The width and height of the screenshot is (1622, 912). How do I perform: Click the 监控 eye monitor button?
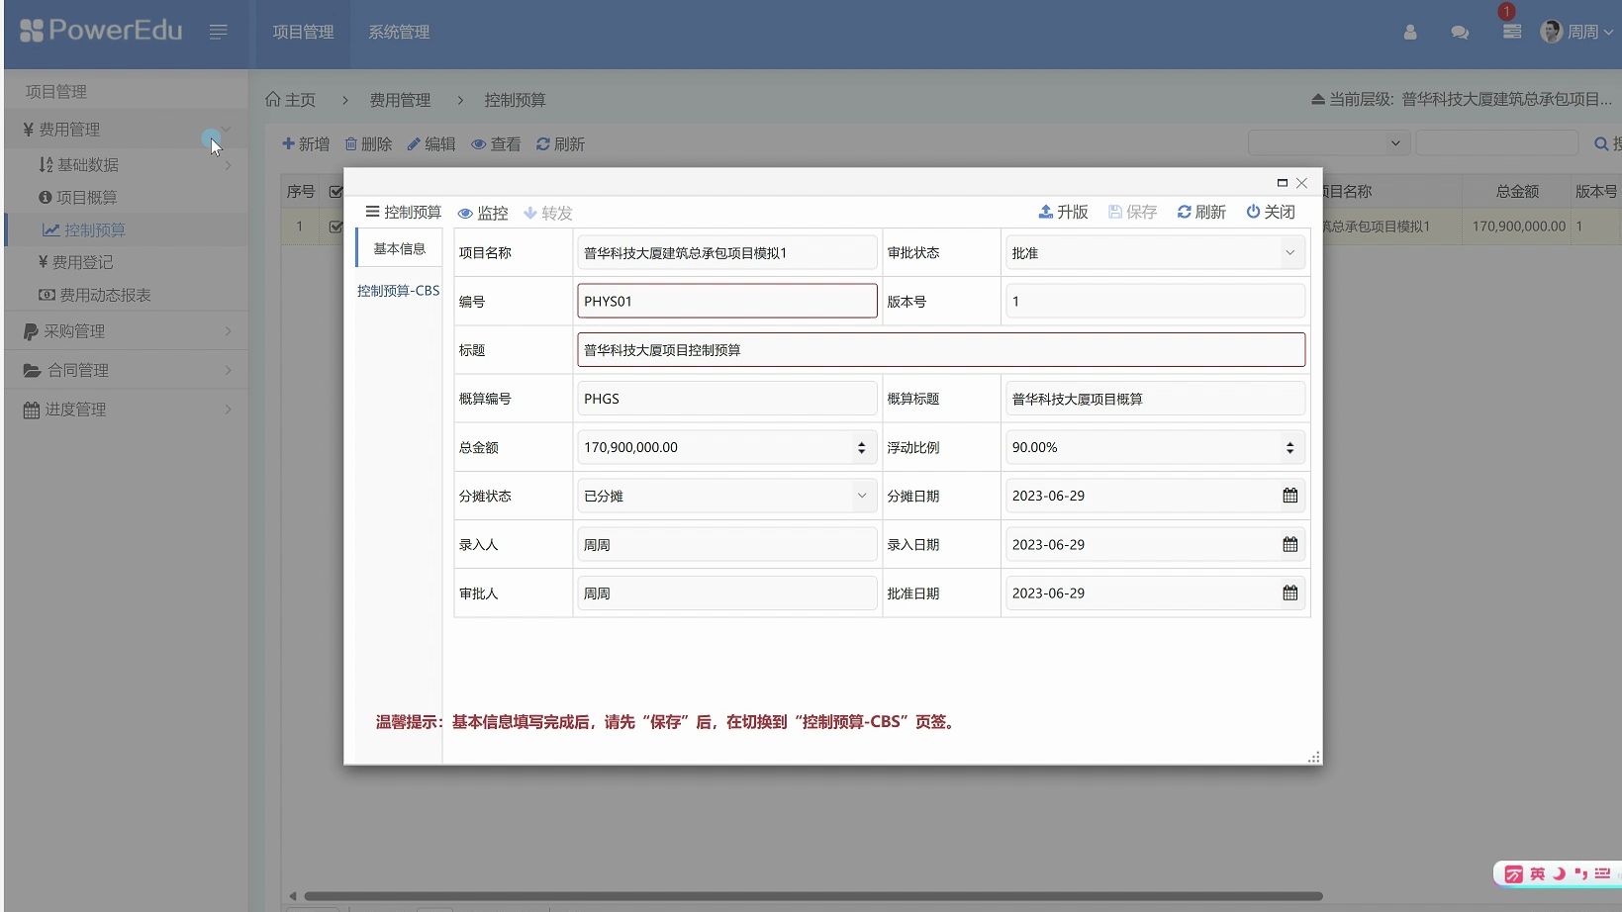click(x=483, y=213)
